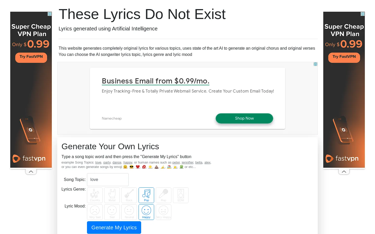
Task: Collapse the left FastVPN ad panel
Action: pos(31,171)
